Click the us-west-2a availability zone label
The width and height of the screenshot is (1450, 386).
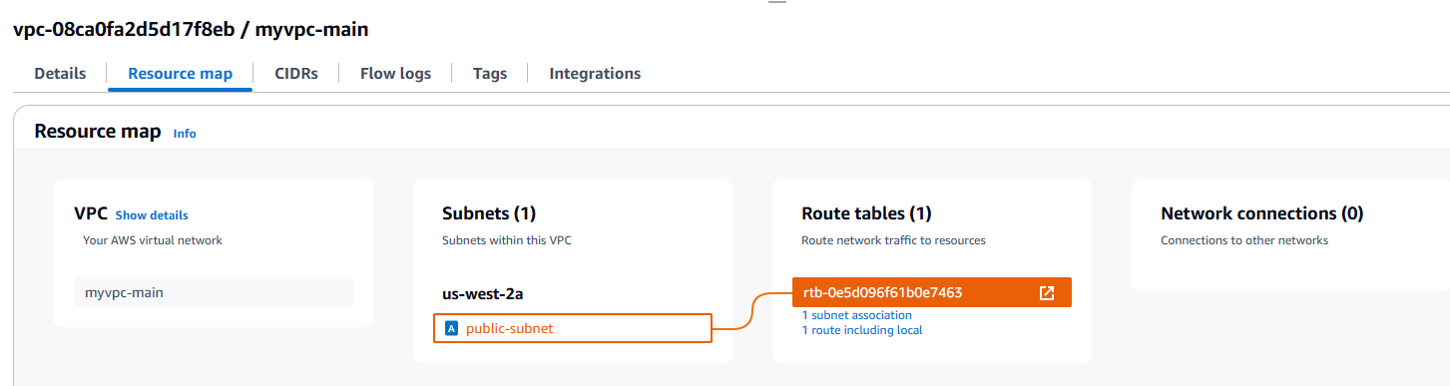tap(485, 294)
